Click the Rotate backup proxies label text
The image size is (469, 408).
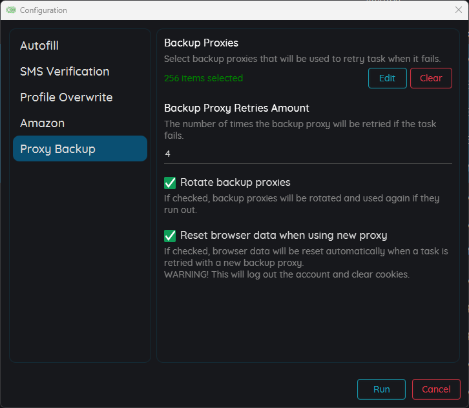pyautogui.click(x=235, y=182)
